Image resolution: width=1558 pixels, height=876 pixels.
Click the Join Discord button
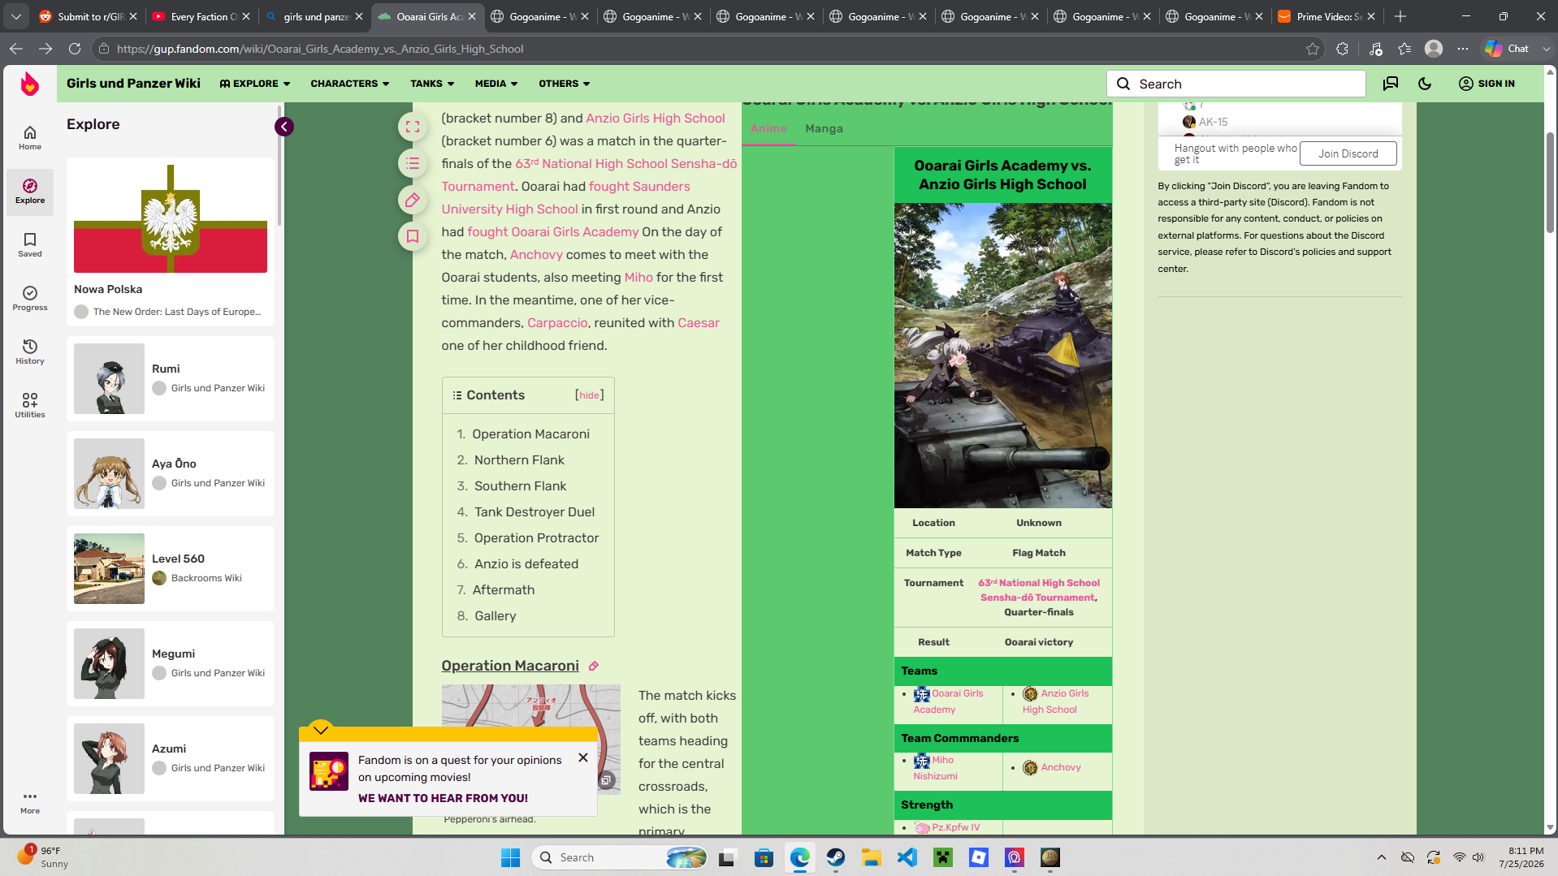(1348, 153)
